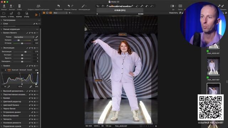Viewport: 228px width, 128px height.
Task: Select the Синий levels channel tab
Action: (x=29, y=70)
